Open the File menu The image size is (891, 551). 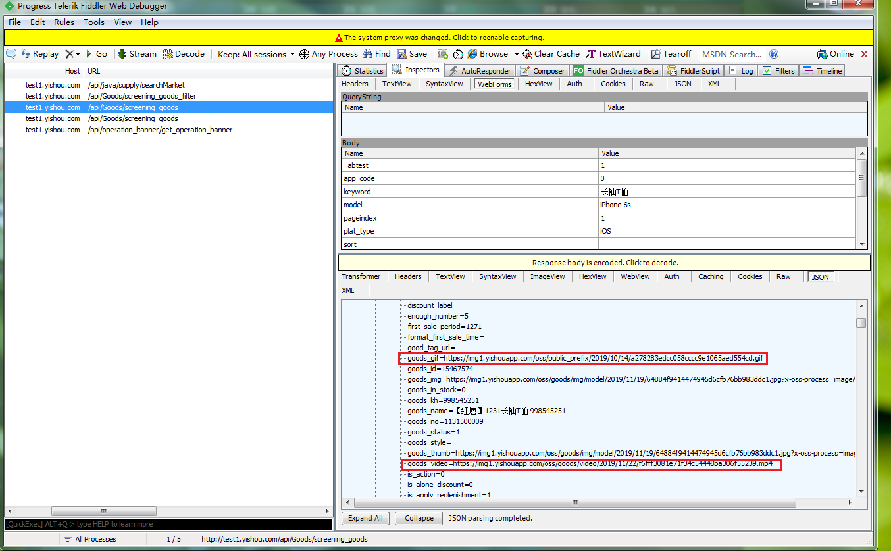(x=14, y=22)
